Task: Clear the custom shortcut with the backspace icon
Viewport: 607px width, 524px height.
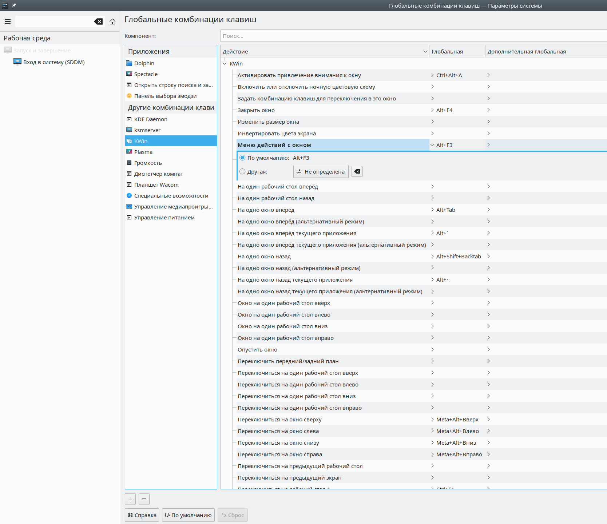Action: pos(357,171)
